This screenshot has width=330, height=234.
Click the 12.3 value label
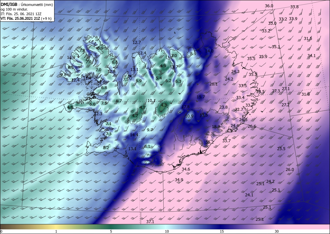(x=98, y=114)
